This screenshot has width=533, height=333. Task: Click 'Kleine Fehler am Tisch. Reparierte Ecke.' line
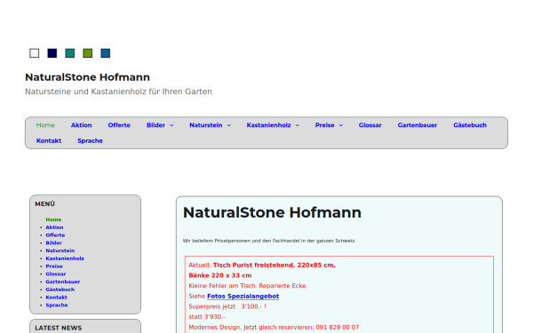(x=248, y=286)
